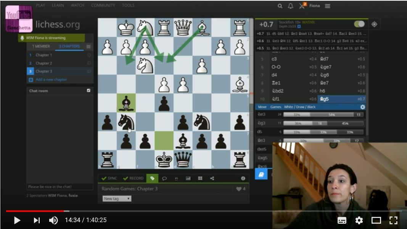Skip to next YouTube video
407x229 pixels.
[37, 220]
